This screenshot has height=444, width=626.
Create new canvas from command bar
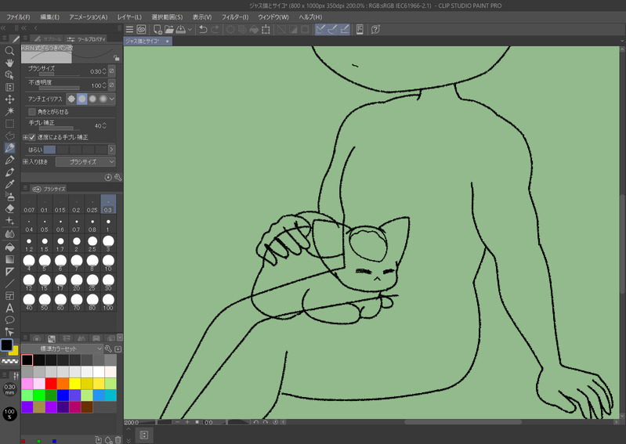[x=157, y=29]
